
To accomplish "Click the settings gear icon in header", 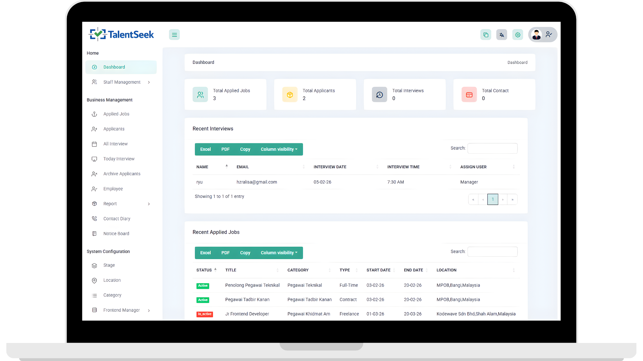I will 517,35.
